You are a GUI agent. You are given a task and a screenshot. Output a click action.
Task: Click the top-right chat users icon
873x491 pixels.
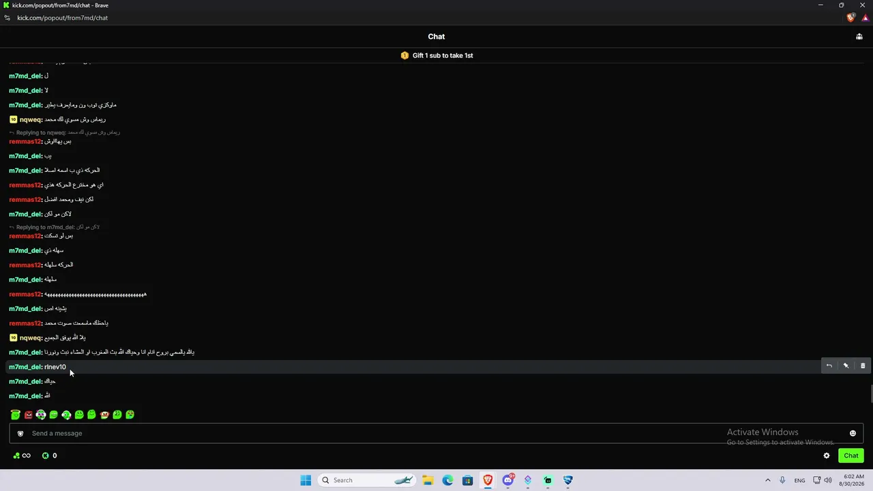859,37
